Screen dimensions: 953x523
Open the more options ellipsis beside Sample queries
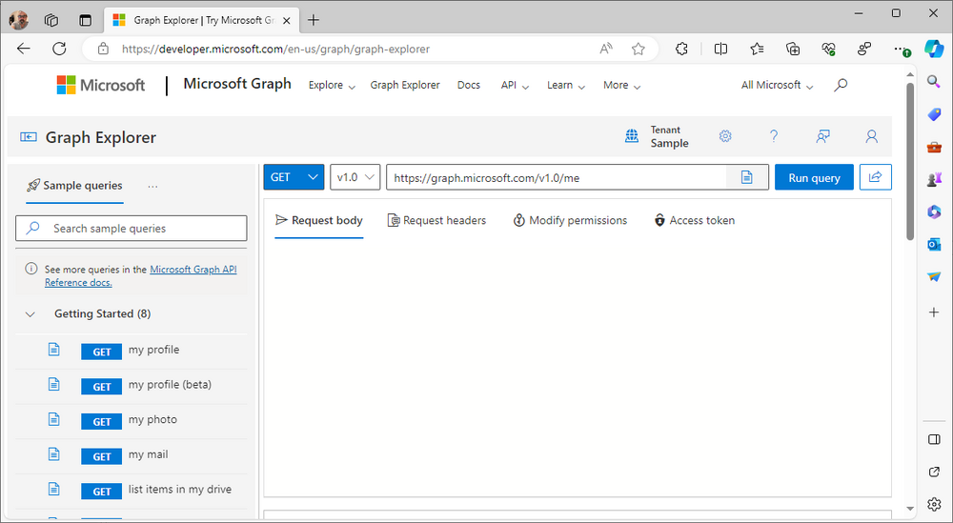[152, 186]
